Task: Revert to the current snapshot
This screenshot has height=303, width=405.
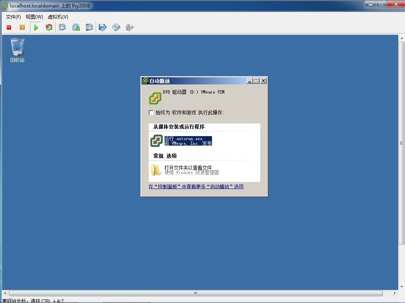Action: click(76, 27)
